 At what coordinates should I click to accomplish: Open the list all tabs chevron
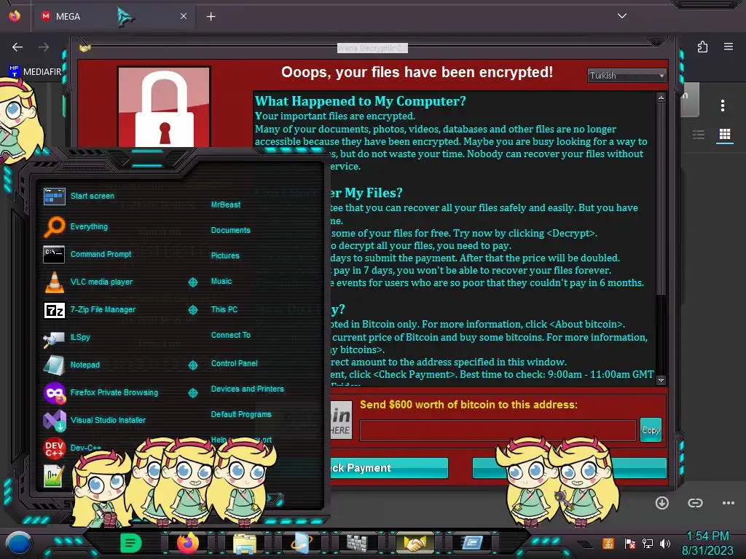(622, 16)
